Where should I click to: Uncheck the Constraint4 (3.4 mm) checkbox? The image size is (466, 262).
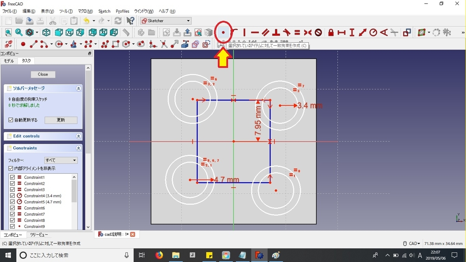[12, 196]
